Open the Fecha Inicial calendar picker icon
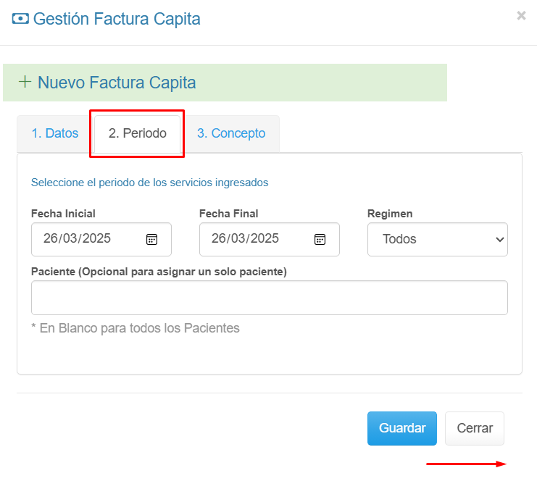Image resolution: width=537 pixels, height=489 pixels. tap(152, 239)
